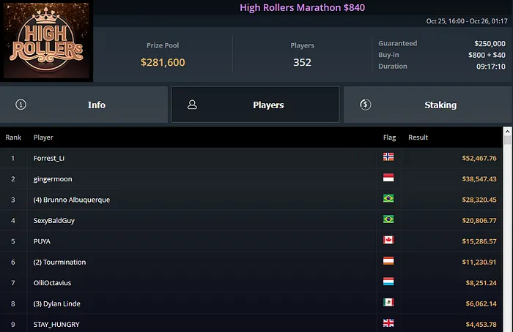Click the guaranteed value $250,000
The height and width of the screenshot is (332, 513).
(x=490, y=43)
